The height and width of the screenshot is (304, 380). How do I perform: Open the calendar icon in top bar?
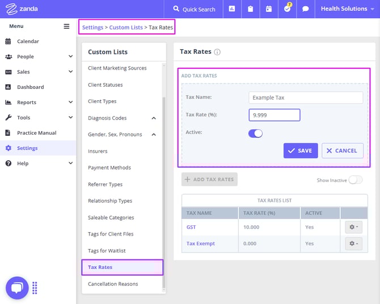tap(269, 9)
